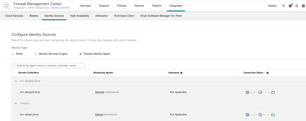Click the firewall device icon in Danpol row

[247, 115]
